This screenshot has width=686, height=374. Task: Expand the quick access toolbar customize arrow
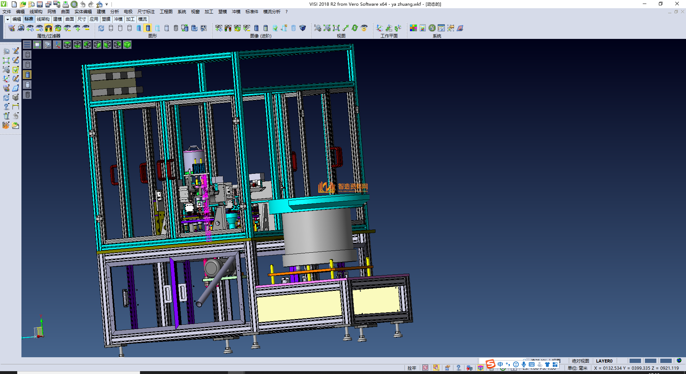click(106, 4)
